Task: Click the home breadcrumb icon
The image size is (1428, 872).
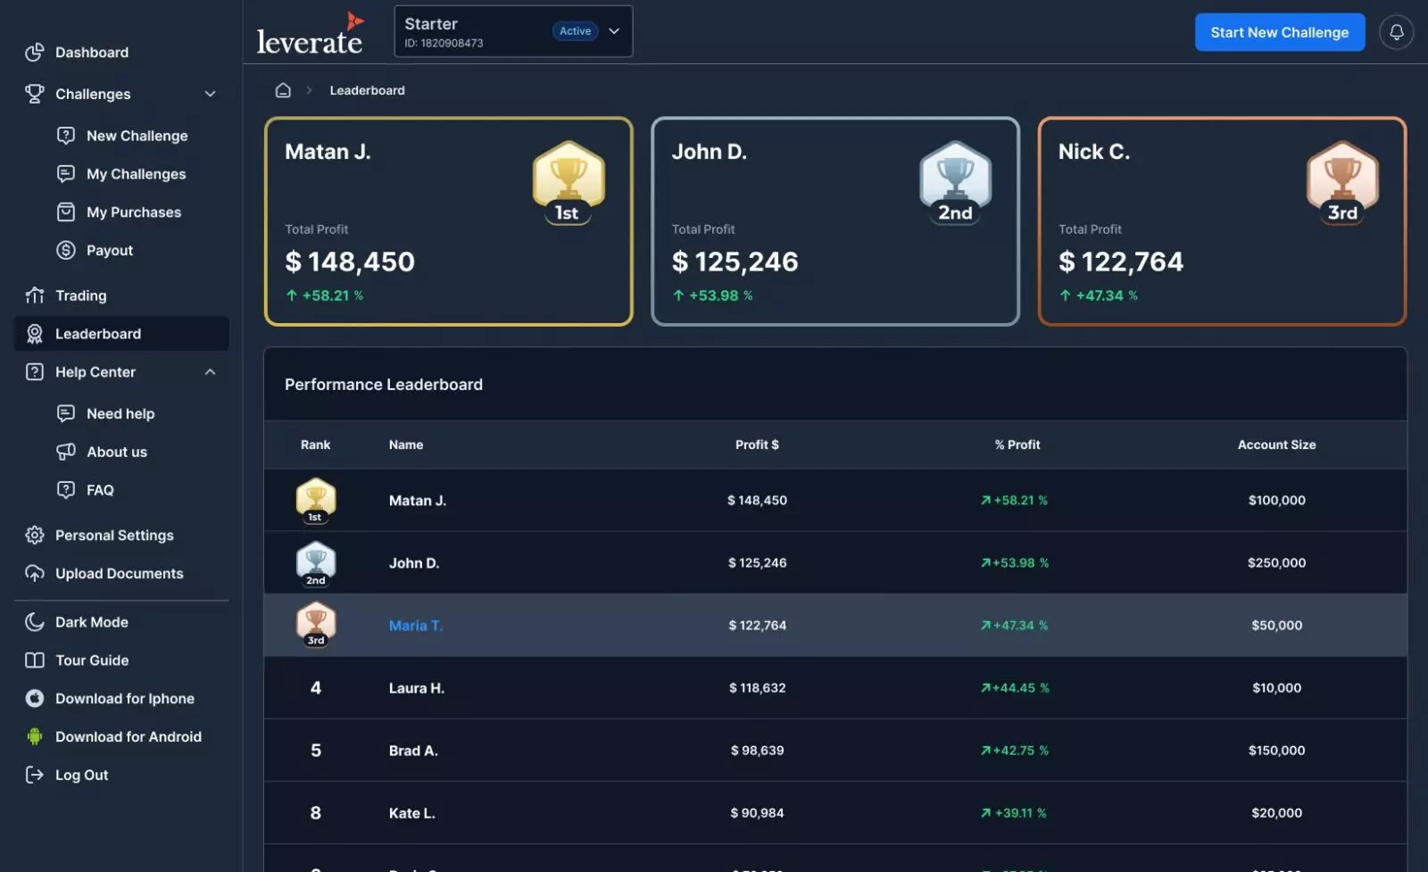Action: [283, 90]
